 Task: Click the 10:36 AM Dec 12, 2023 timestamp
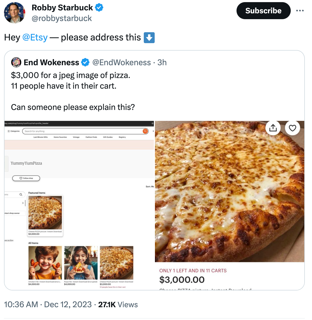[x=48, y=305]
